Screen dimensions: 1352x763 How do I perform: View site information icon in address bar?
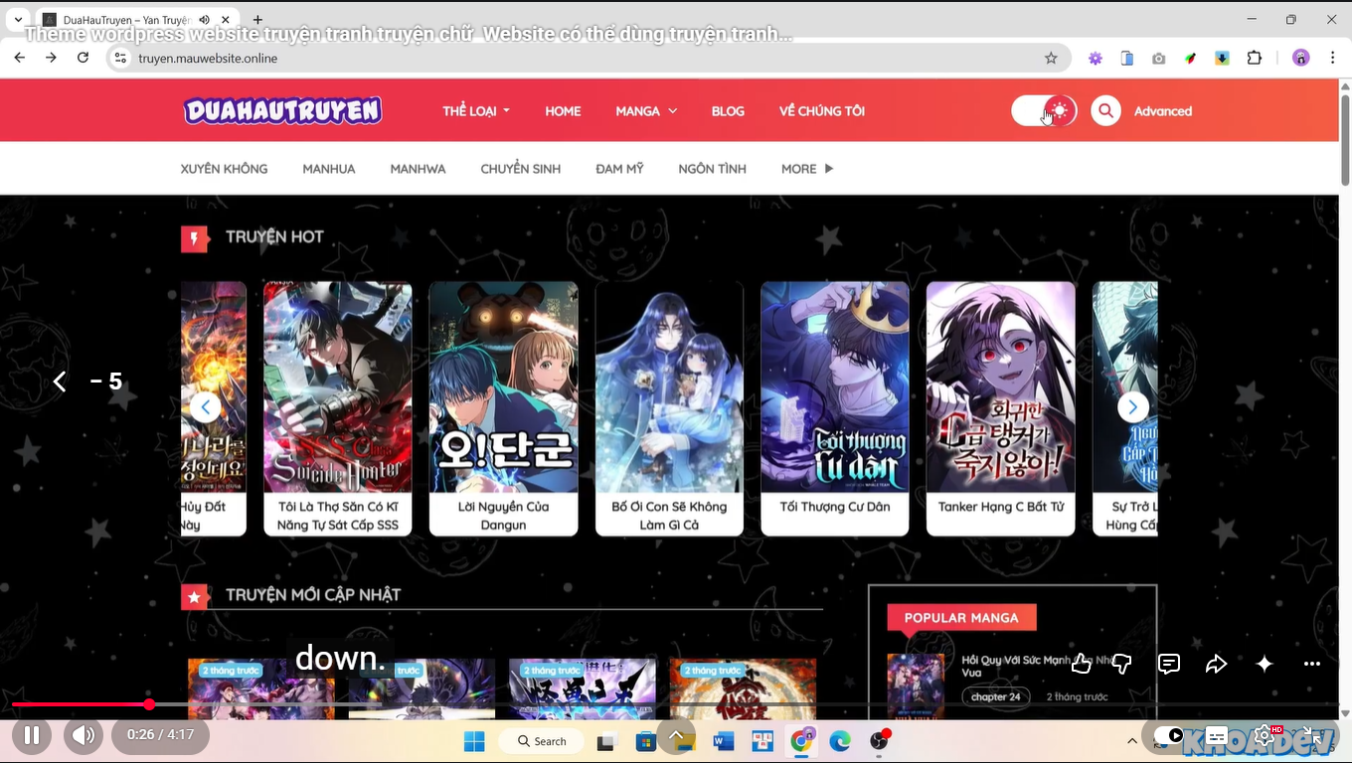click(120, 58)
